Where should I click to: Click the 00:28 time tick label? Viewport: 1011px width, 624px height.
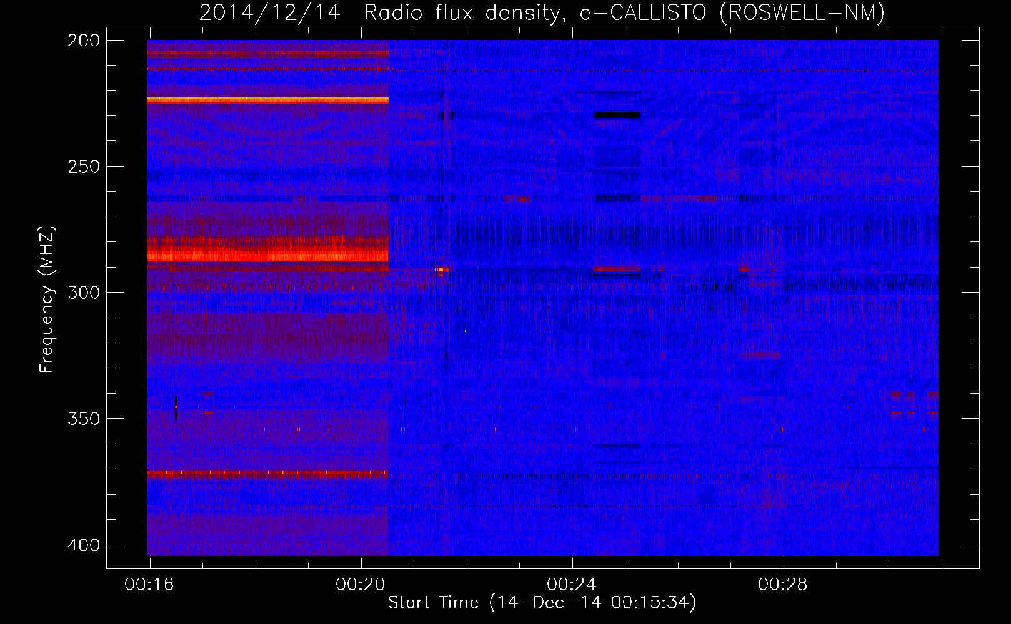[x=783, y=585]
